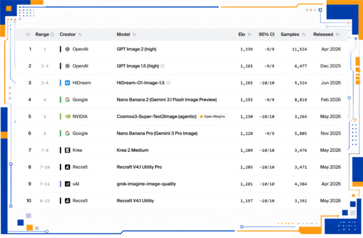Image resolution: width=363 pixels, height=238 pixels.
Task: Open the info icon next to Range header
Action: pos(52,34)
